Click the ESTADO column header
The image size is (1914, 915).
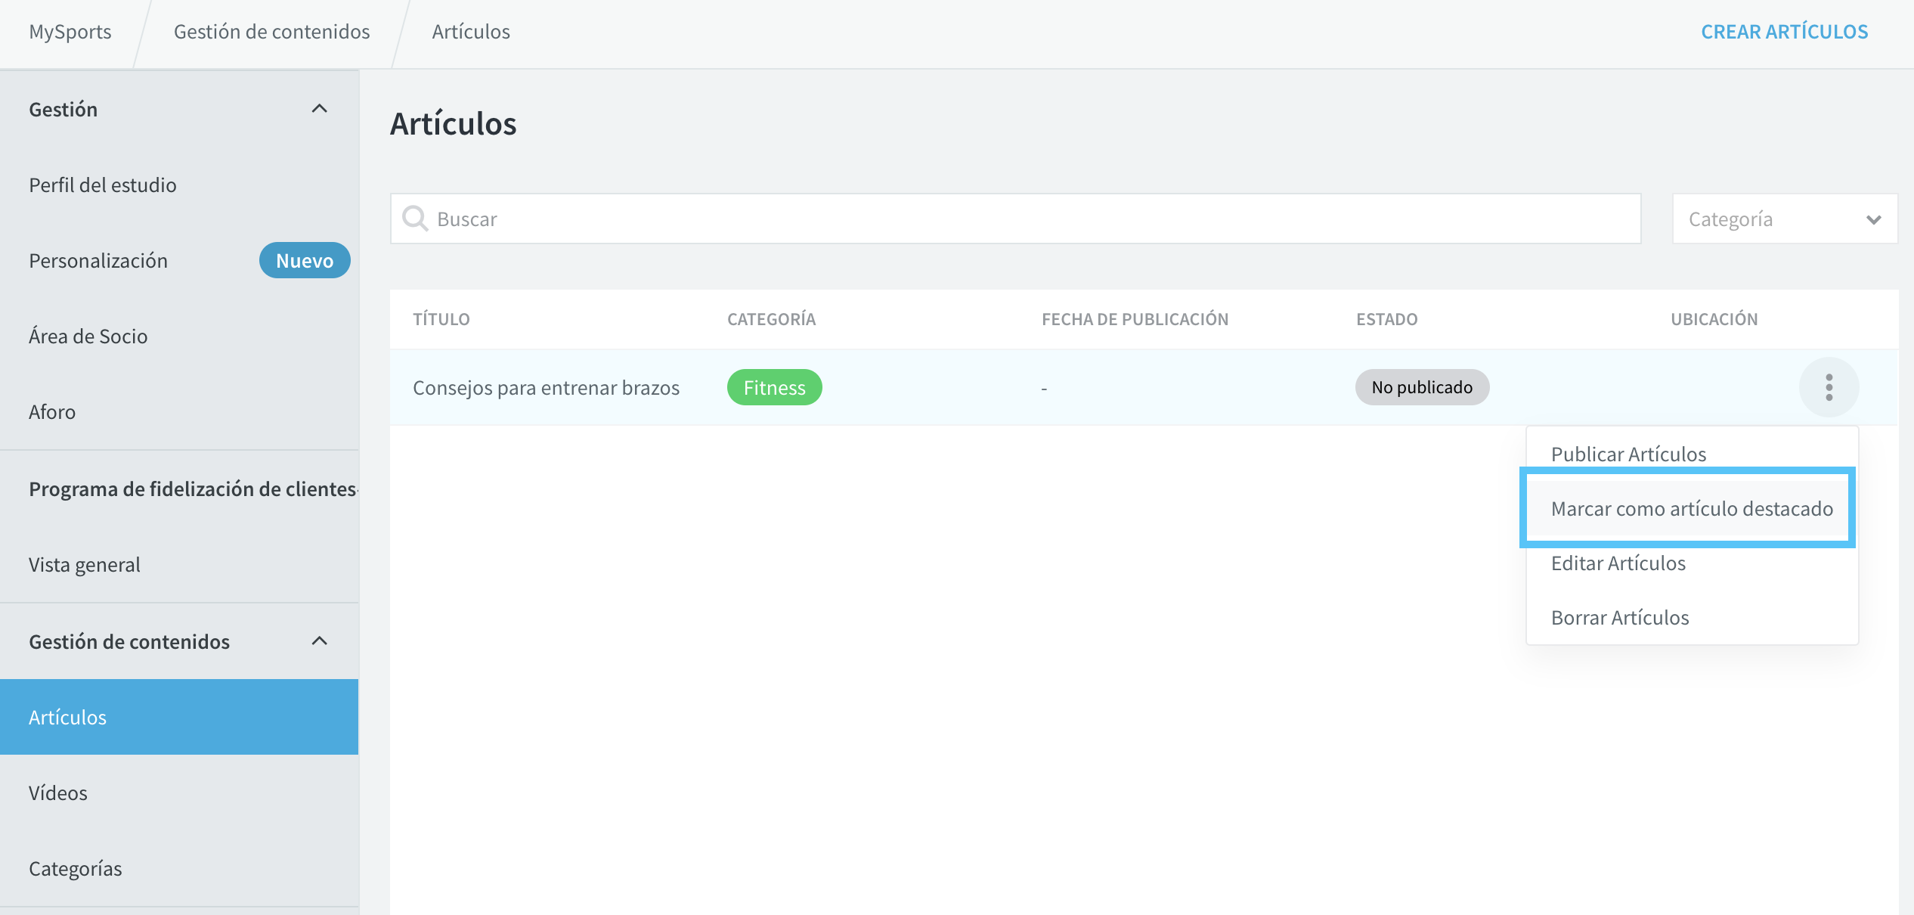click(x=1386, y=319)
